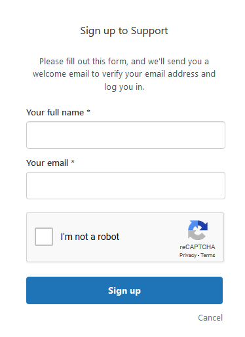Screen dimensions: 245x337
Task: Click the form instructions paragraph
Action: 124,74
